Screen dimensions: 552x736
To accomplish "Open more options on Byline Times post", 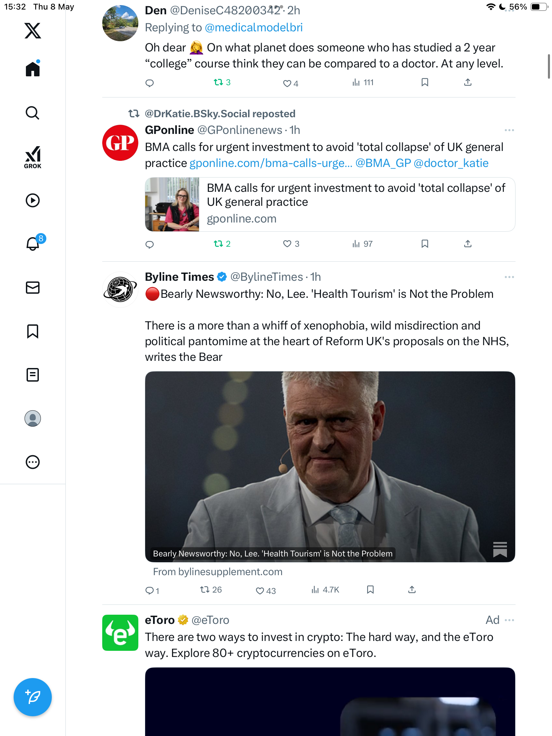I will click(x=509, y=277).
